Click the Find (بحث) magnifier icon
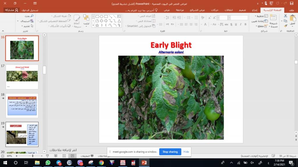Image resolution: width=298 pixels, height=167 pixels. pyautogui.click(x=32, y=16)
